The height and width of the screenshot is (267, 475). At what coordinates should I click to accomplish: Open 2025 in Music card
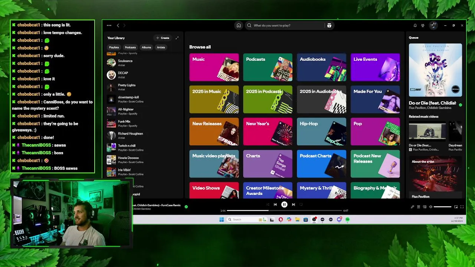tap(214, 99)
